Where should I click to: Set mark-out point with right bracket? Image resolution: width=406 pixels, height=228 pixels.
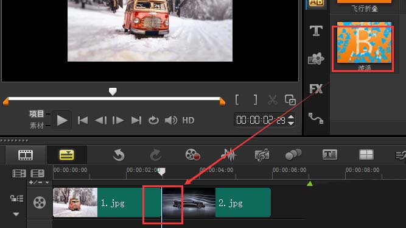(255, 99)
